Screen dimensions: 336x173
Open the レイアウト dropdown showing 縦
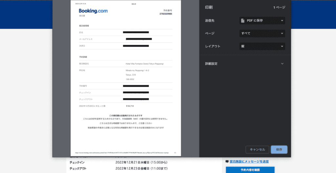tap(262, 46)
